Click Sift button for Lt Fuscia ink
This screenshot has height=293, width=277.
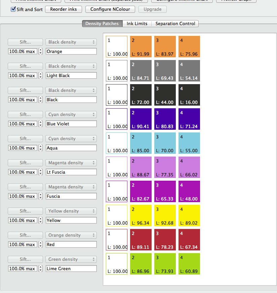pos(25,163)
